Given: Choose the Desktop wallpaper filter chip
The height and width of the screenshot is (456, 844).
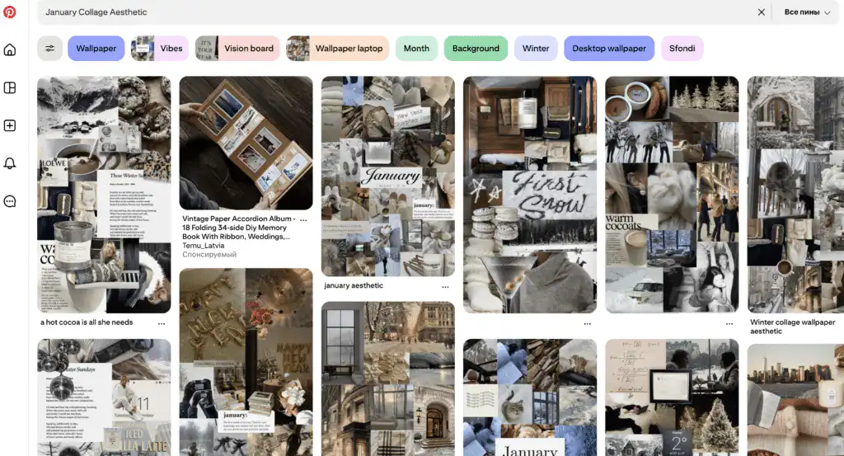Looking at the screenshot, I should [609, 49].
